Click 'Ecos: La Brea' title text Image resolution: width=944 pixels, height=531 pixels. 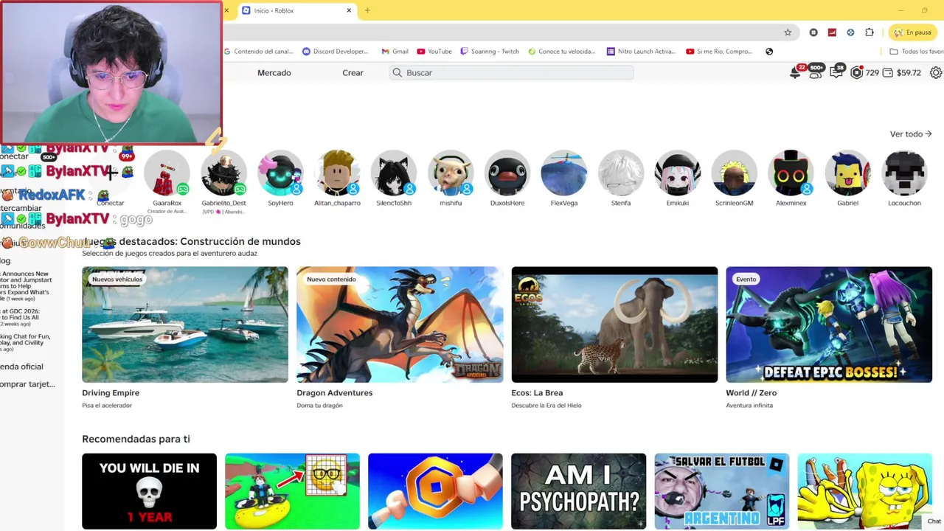pyautogui.click(x=537, y=393)
